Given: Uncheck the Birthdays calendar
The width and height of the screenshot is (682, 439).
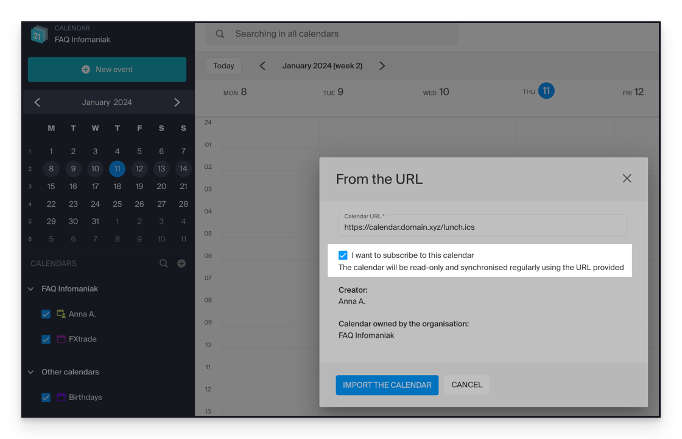Looking at the screenshot, I should point(46,397).
